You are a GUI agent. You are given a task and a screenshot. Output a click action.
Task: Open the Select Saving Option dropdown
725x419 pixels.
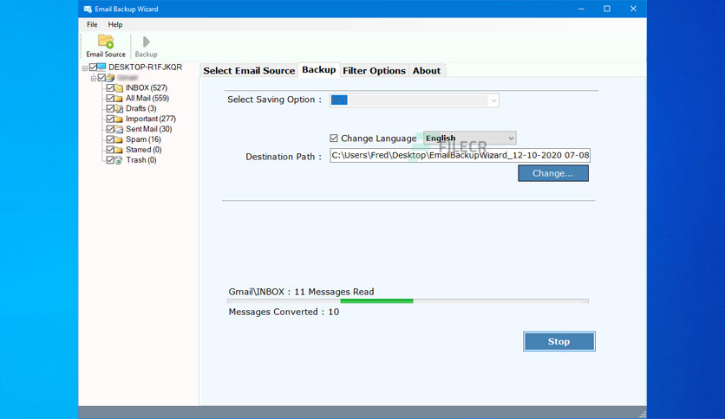click(x=415, y=100)
